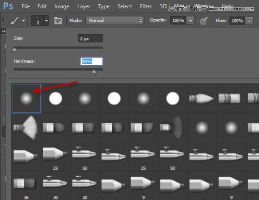Click the Opacity 100% field
The width and height of the screenshot is (259, 200).
(178, 20)
